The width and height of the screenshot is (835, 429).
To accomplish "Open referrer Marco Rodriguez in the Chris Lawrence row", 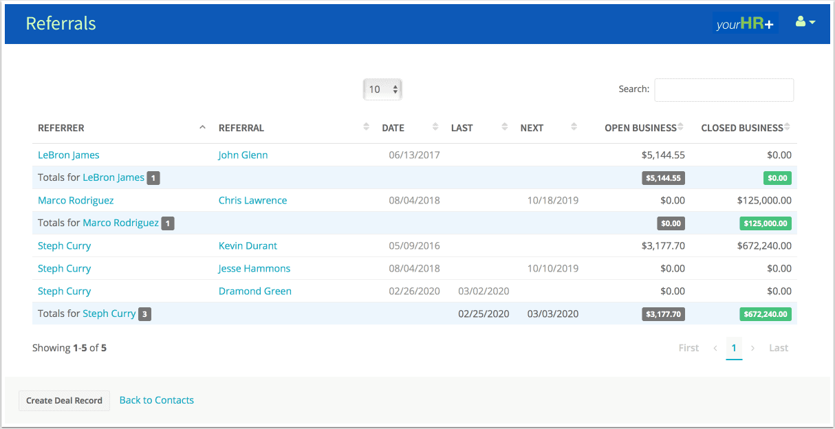I will (x=76, y=201).
